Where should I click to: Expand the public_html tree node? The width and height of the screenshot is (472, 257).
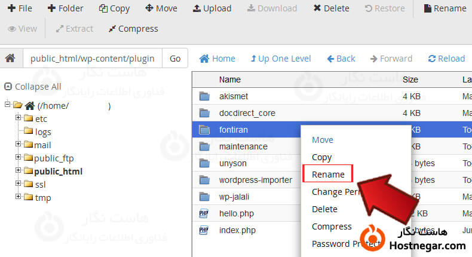coord(19,171)
